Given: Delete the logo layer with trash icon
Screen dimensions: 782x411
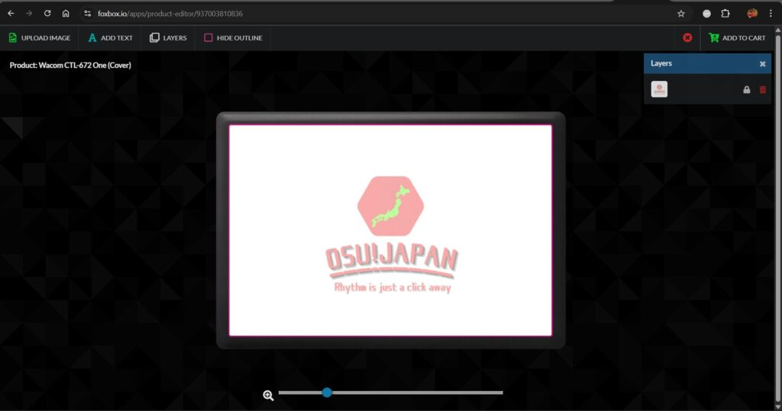Looking at the screenshot, I should [762, 90].
